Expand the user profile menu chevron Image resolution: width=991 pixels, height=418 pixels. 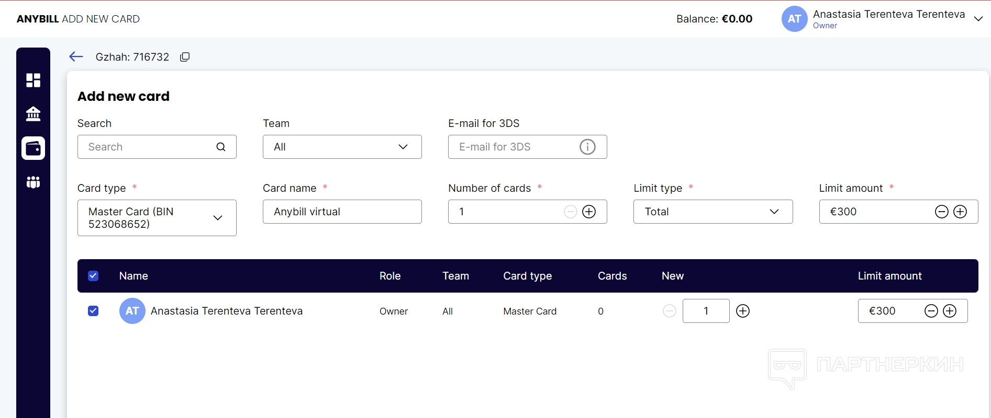(978, 19)
